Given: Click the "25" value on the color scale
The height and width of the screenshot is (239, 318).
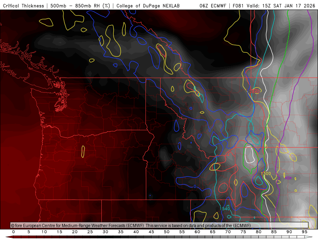Looking at the screenshot, I should coord(90,232).
